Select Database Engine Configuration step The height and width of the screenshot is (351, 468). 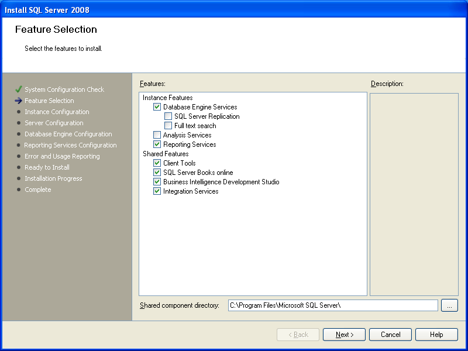pos(68,134)
